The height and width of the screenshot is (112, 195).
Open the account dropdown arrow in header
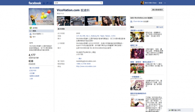pos(165,3)
